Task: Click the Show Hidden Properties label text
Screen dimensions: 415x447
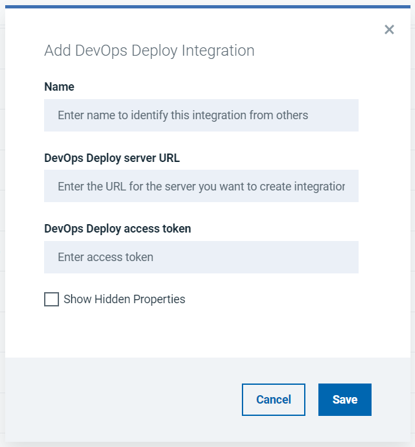Action: click(x=124, y=299)
